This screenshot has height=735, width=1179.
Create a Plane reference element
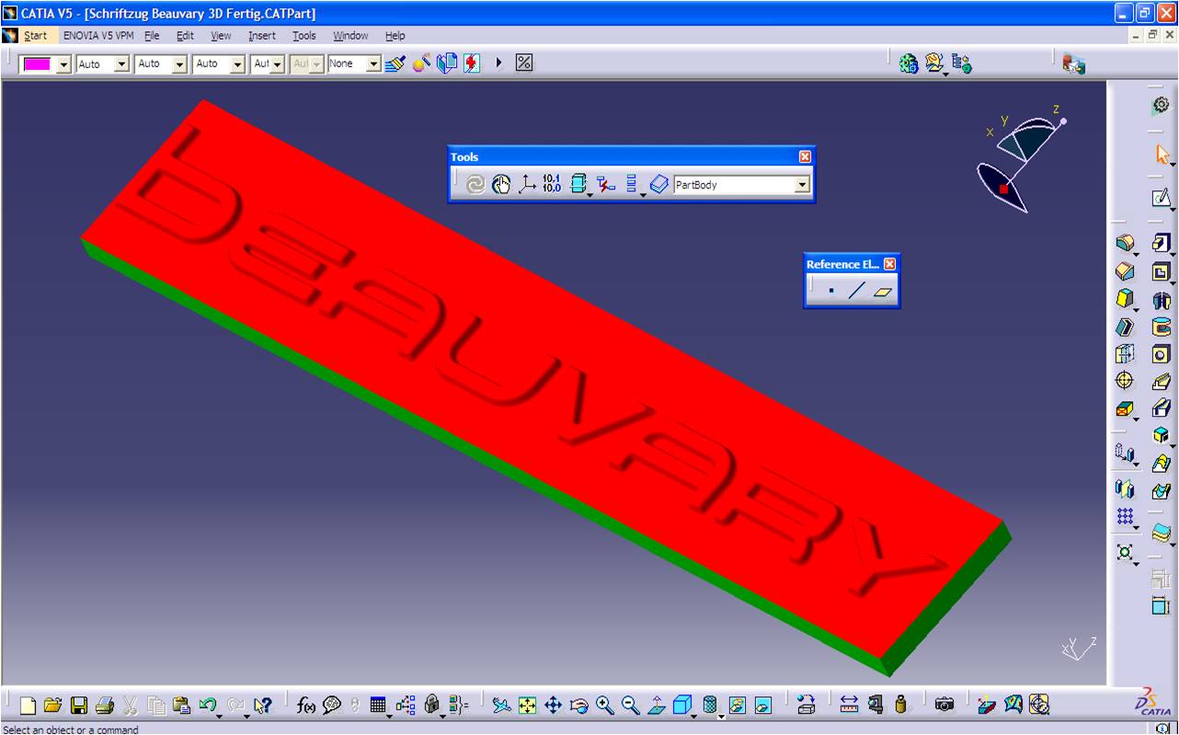[x=884, y=292]
